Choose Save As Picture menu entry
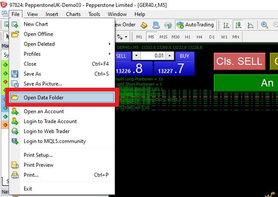The image size is (278, 197). 62,84
